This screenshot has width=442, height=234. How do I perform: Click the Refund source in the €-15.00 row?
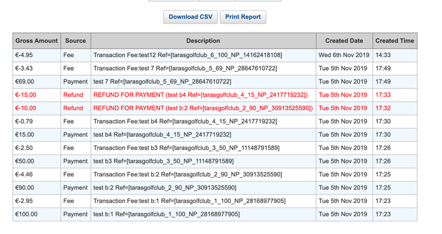coord(73,95)
